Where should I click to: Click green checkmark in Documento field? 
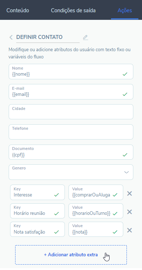pyautogui.click(x=125, y=155)
